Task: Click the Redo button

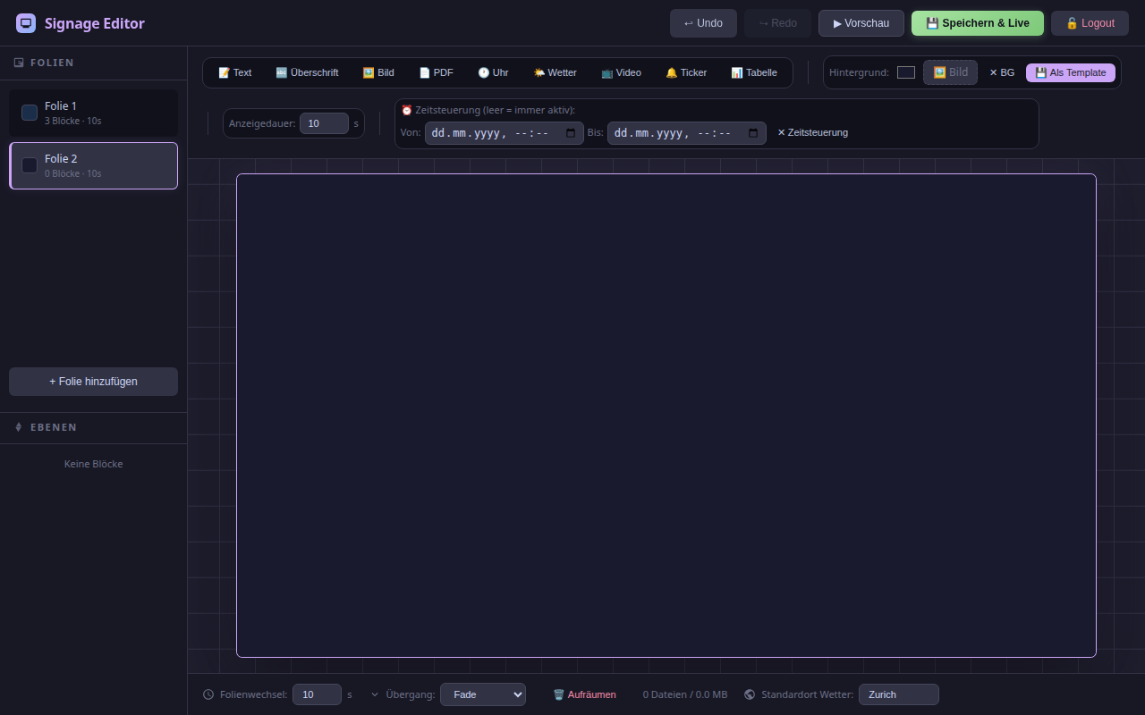Action: point(777,23)
